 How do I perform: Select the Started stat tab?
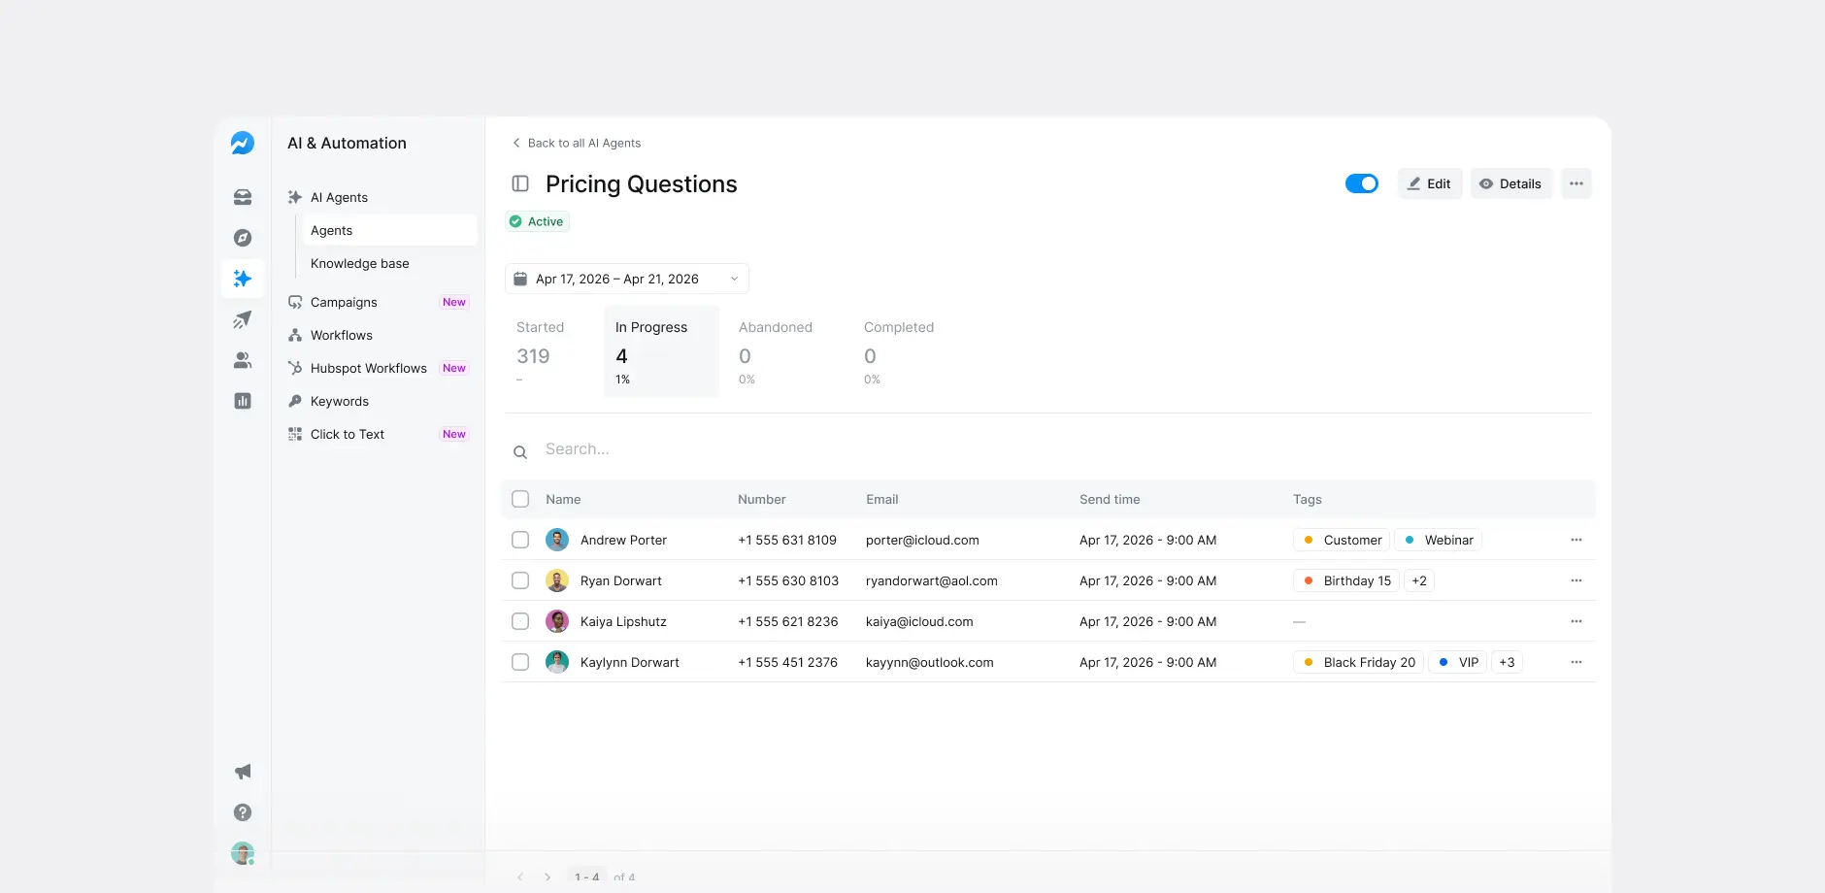click(x=550, y=351)
